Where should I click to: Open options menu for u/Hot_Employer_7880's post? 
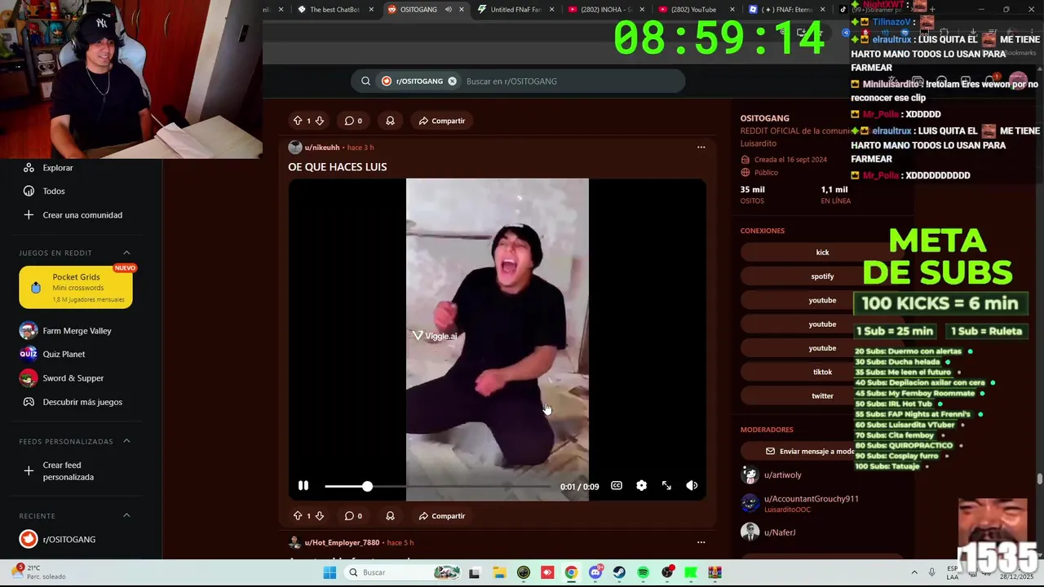tap(701, 542)
